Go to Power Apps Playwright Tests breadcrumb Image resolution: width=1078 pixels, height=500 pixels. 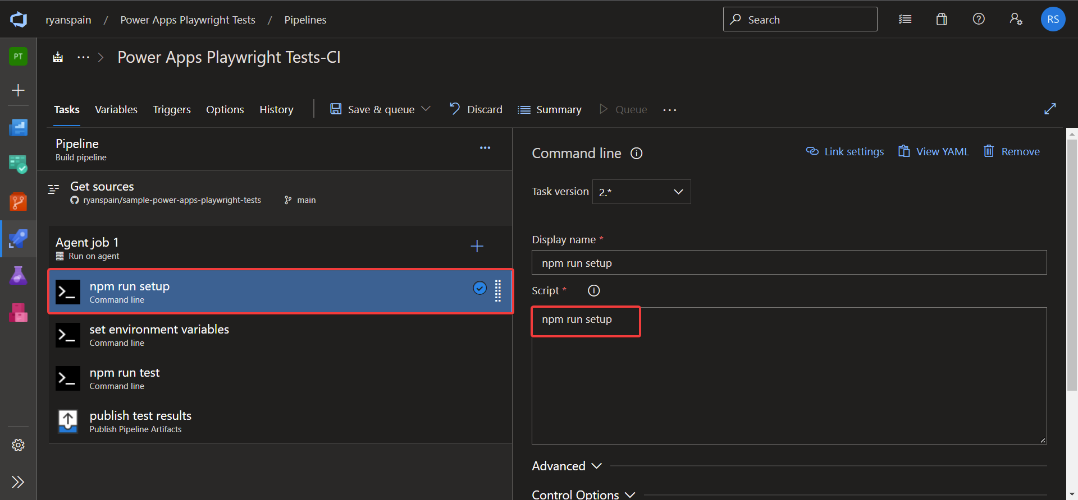[x=188, y=20]
